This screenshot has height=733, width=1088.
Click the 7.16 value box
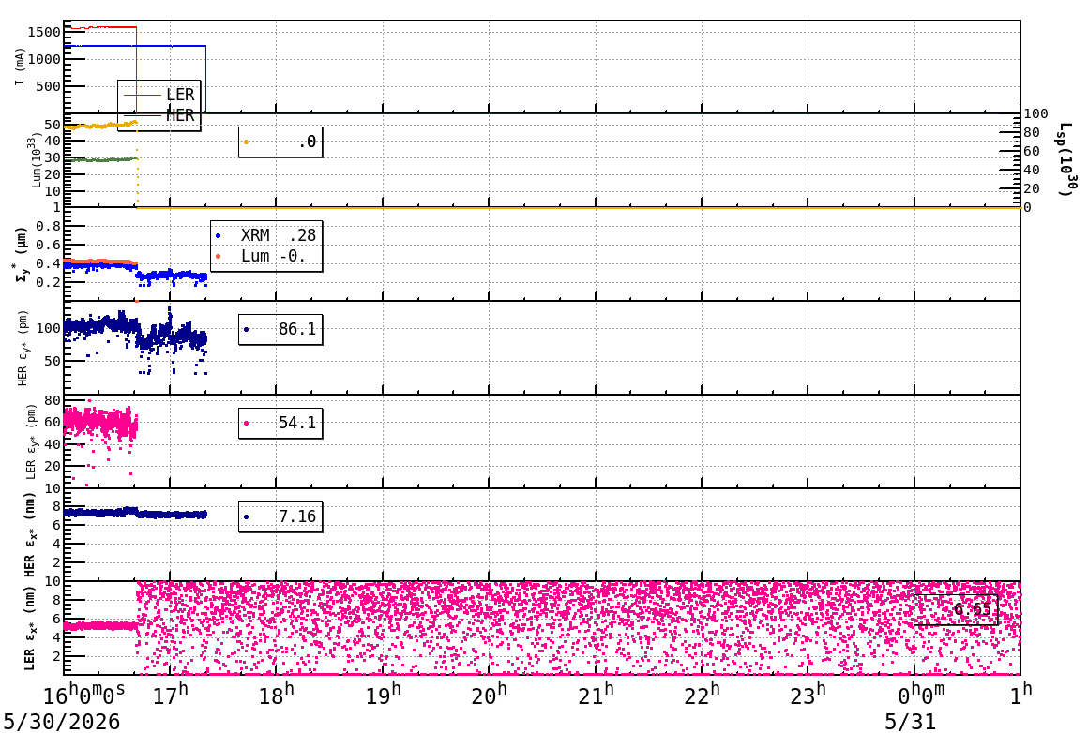[280, 516]
